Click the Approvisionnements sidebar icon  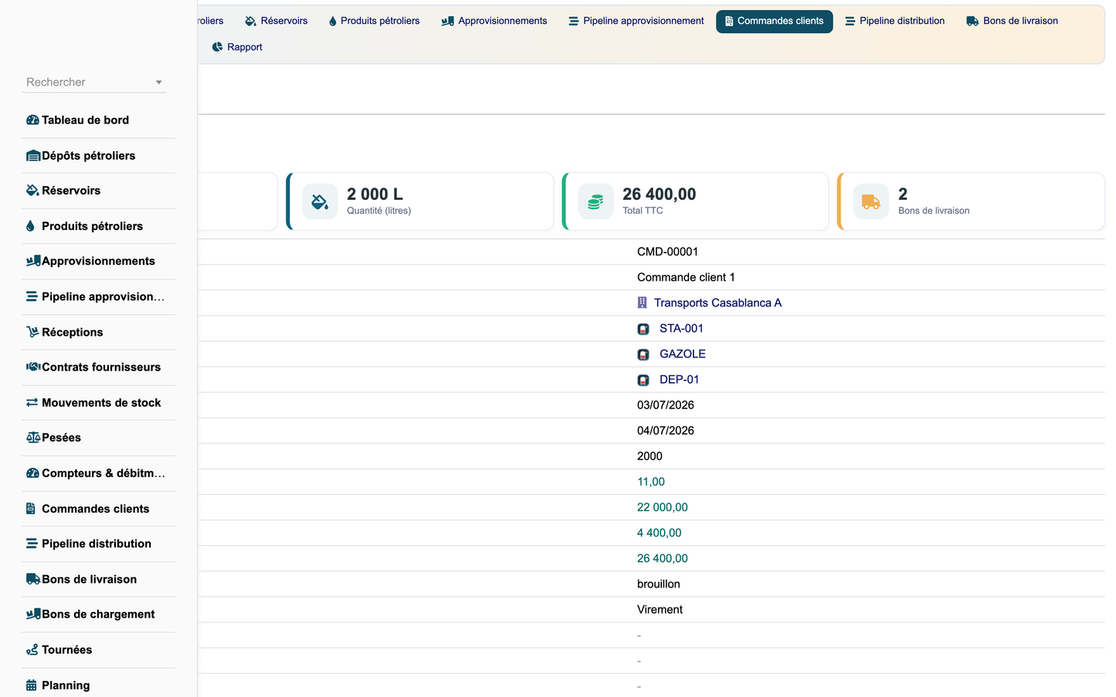point(33,261)
